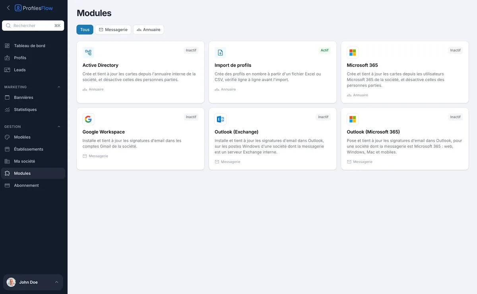Focus the Rechercher search field

point(33,25)
